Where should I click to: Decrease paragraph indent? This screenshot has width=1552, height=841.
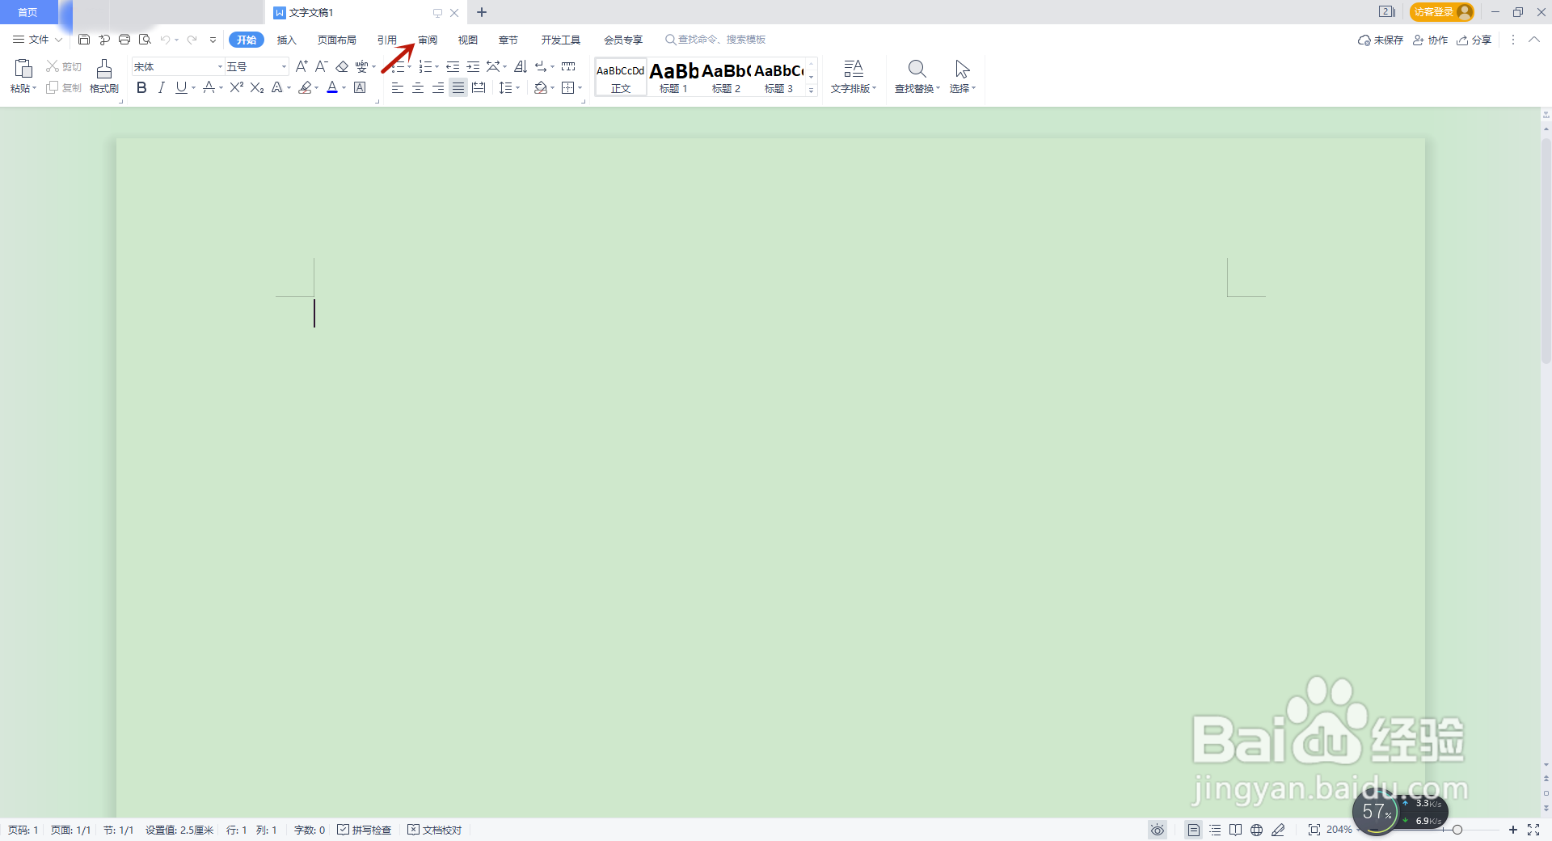pos(453,66)
